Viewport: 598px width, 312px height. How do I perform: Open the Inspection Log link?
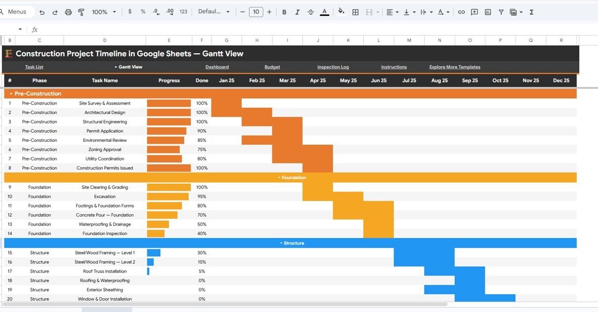pyautogui.click(x=333, y=67)
